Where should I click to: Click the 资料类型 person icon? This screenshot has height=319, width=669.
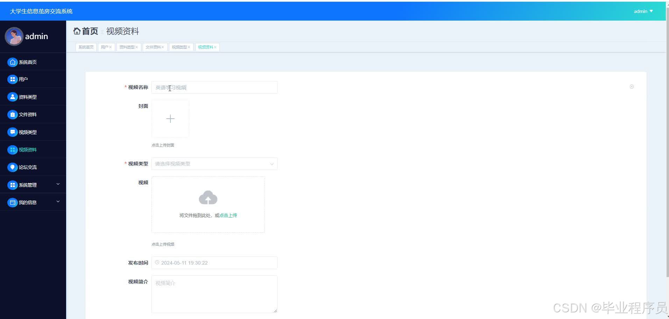[13, 97]
